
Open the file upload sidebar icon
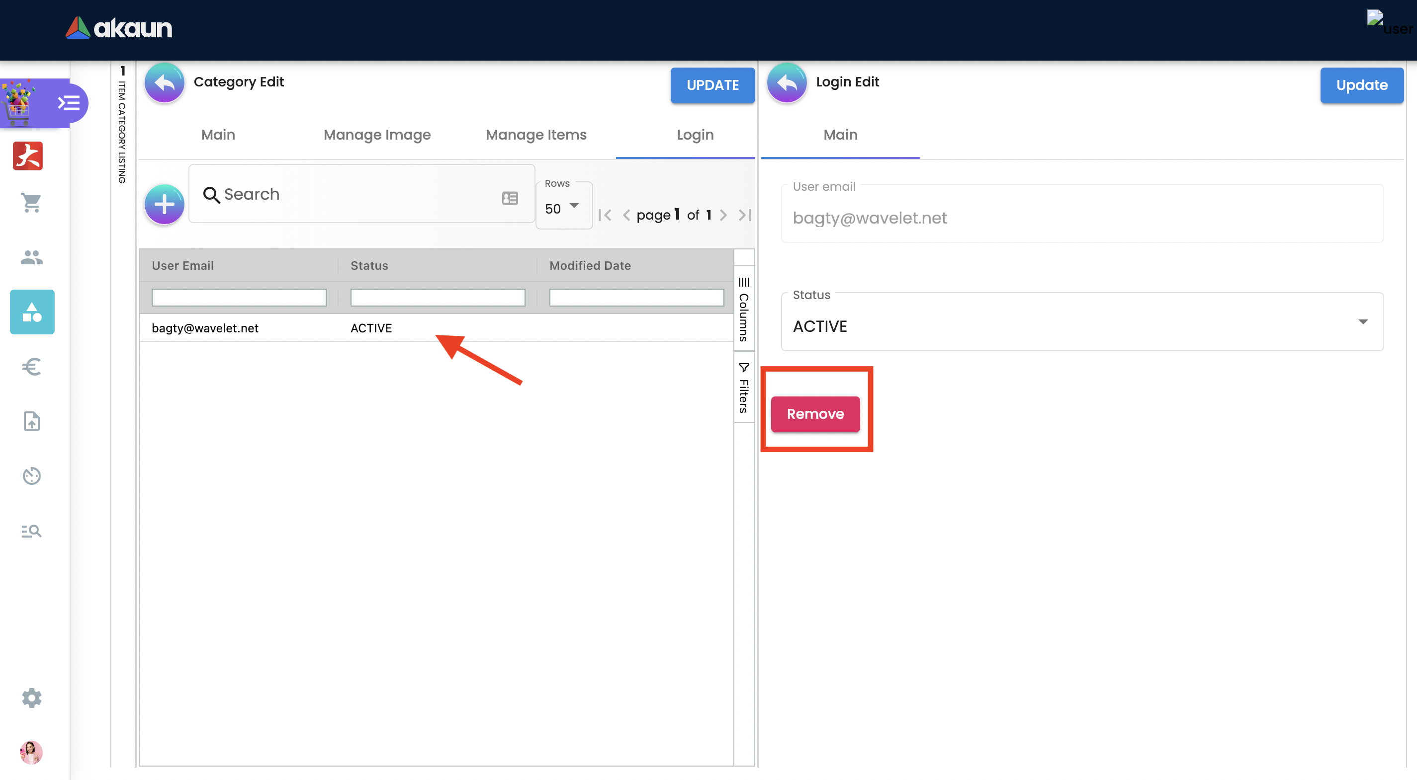coord(31,422)
